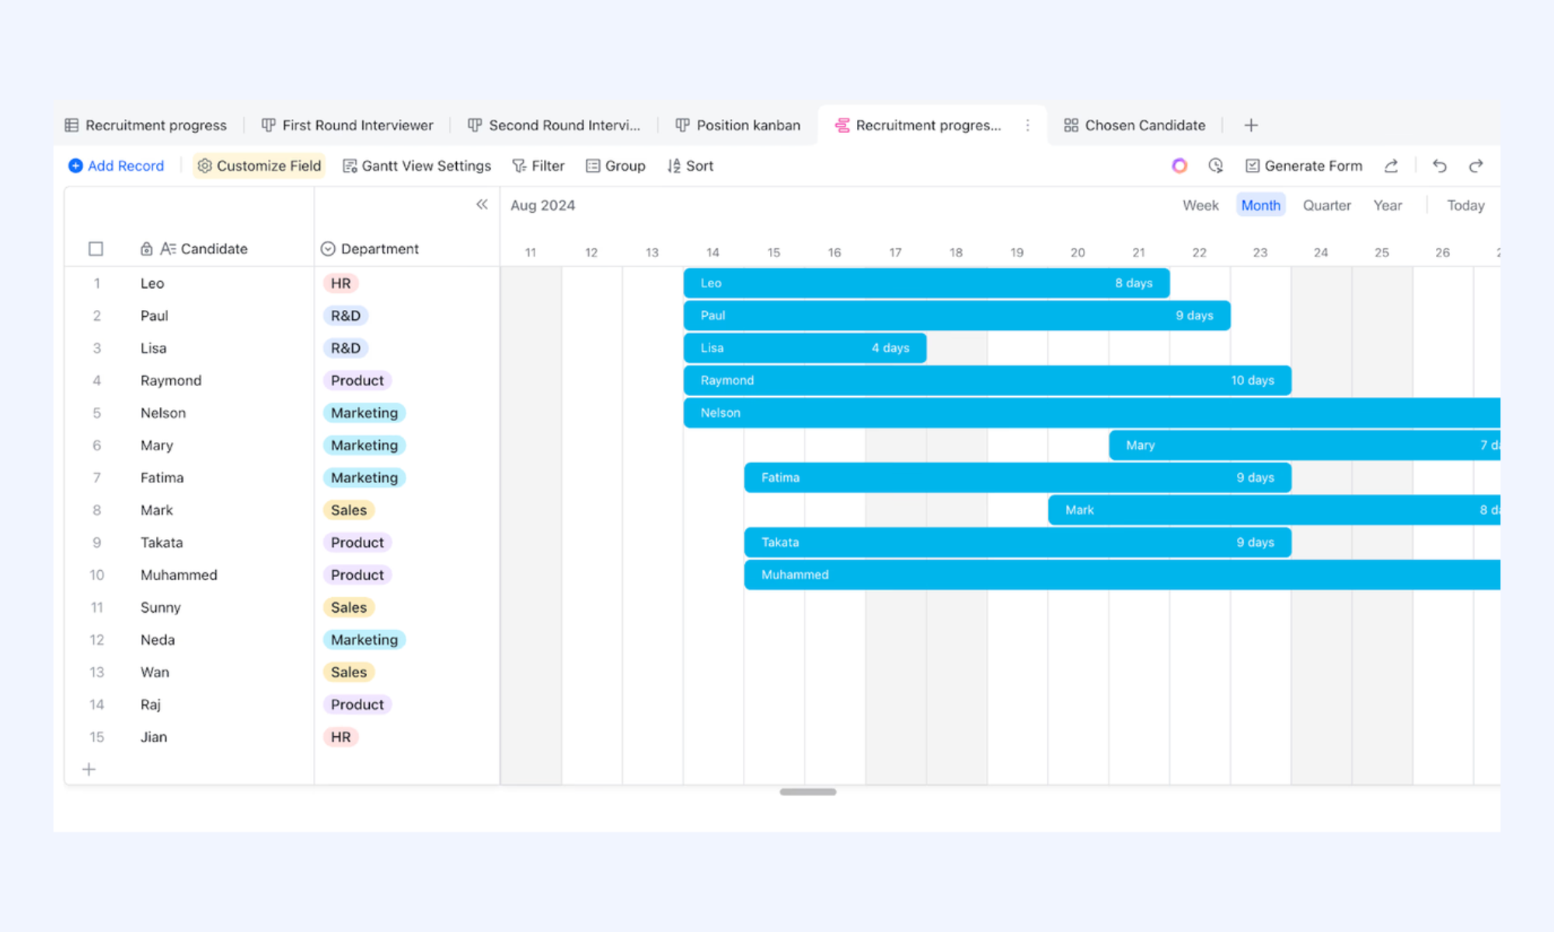The image size is (1554, 932).
Task: Open the history clock icon
Action: click(1216, 165)
